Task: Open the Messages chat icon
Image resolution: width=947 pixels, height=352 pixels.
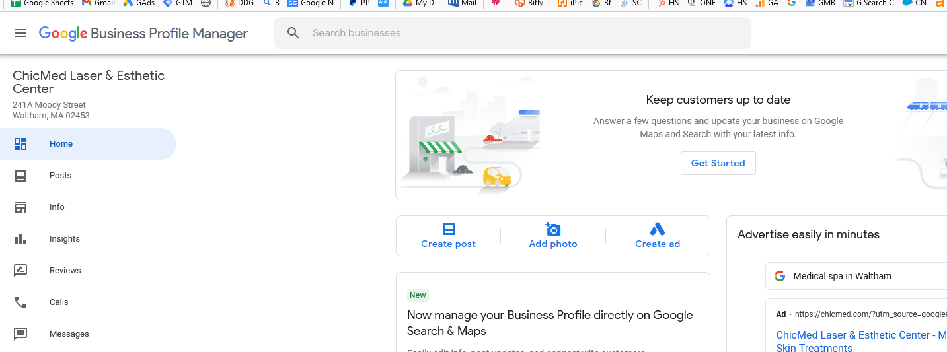Action: point(20,334)
